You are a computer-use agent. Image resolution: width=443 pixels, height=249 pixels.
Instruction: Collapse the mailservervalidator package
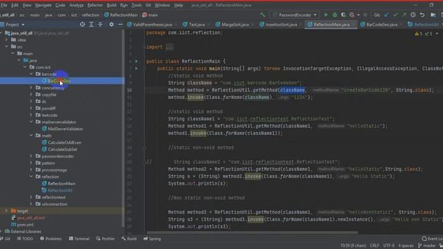(x=31, y=122)
